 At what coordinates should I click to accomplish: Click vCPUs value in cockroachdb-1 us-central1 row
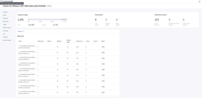86,64
